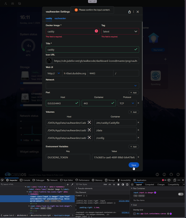Viewport: 186px width, 218px height.
Task: Open the http:// protocol dropdown
Action: click(x=54, y=73)
